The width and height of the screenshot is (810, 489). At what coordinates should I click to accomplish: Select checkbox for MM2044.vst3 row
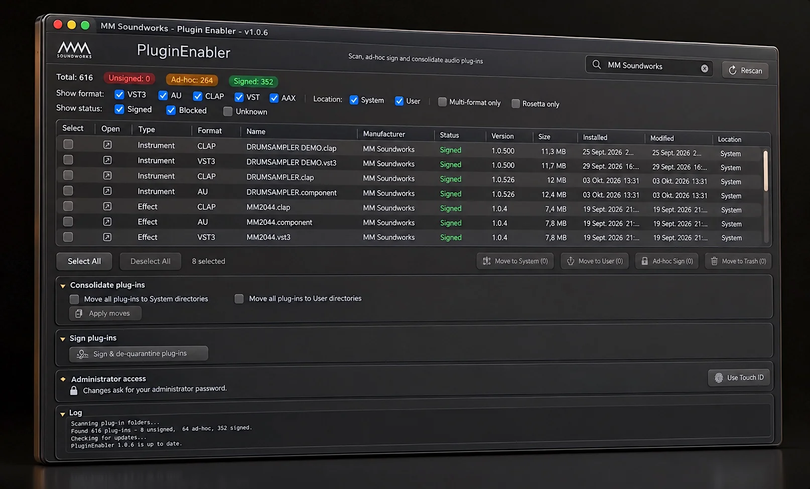[x=68, y=237]
